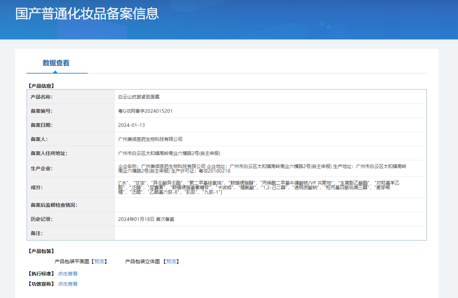This screenshot has width=458, height=298.
Task: Preview the 产品包装平面图 flat packaging image
Action: [99, 262]
